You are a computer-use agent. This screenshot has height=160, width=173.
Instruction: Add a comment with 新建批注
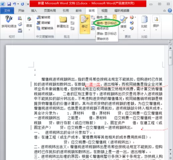pos(63,22)
